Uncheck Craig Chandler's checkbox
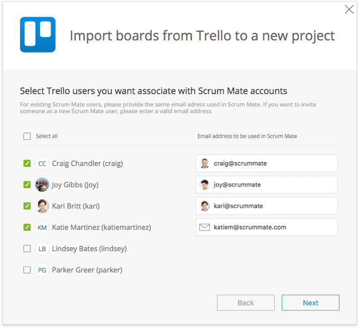This screenshot has width=359, height=328. pos(27,163)
